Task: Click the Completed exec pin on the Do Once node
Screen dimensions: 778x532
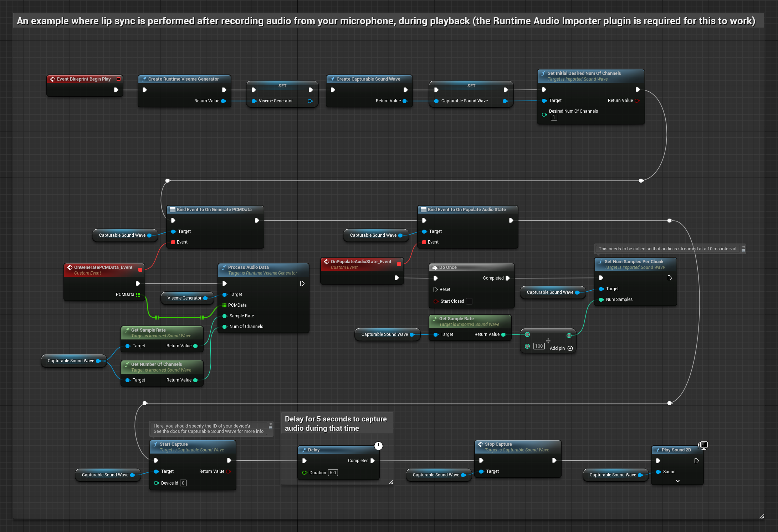Action: click(x=508, y=278)
